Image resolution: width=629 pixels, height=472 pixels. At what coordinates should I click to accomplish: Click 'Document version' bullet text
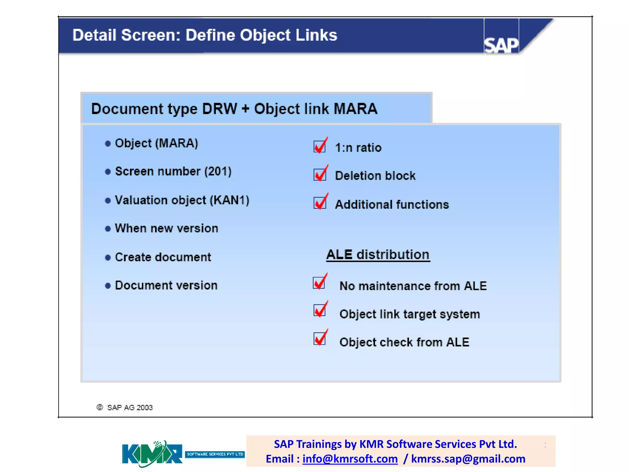coord(166,285)
